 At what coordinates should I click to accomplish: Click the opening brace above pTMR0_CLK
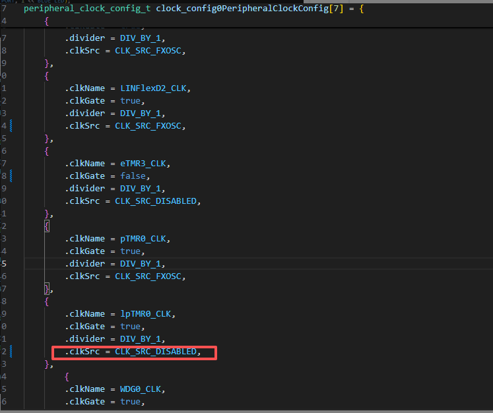coord(46,226)
